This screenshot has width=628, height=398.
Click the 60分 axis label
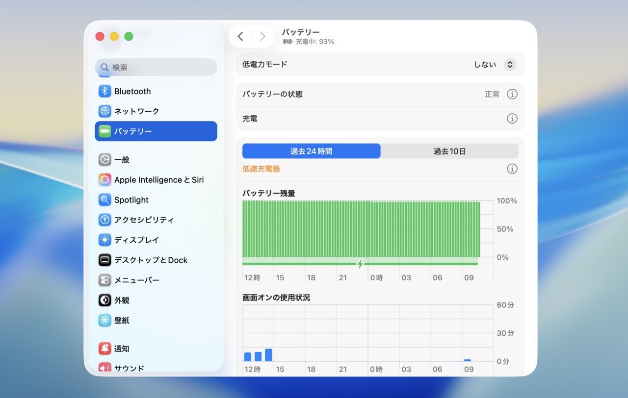505,305
